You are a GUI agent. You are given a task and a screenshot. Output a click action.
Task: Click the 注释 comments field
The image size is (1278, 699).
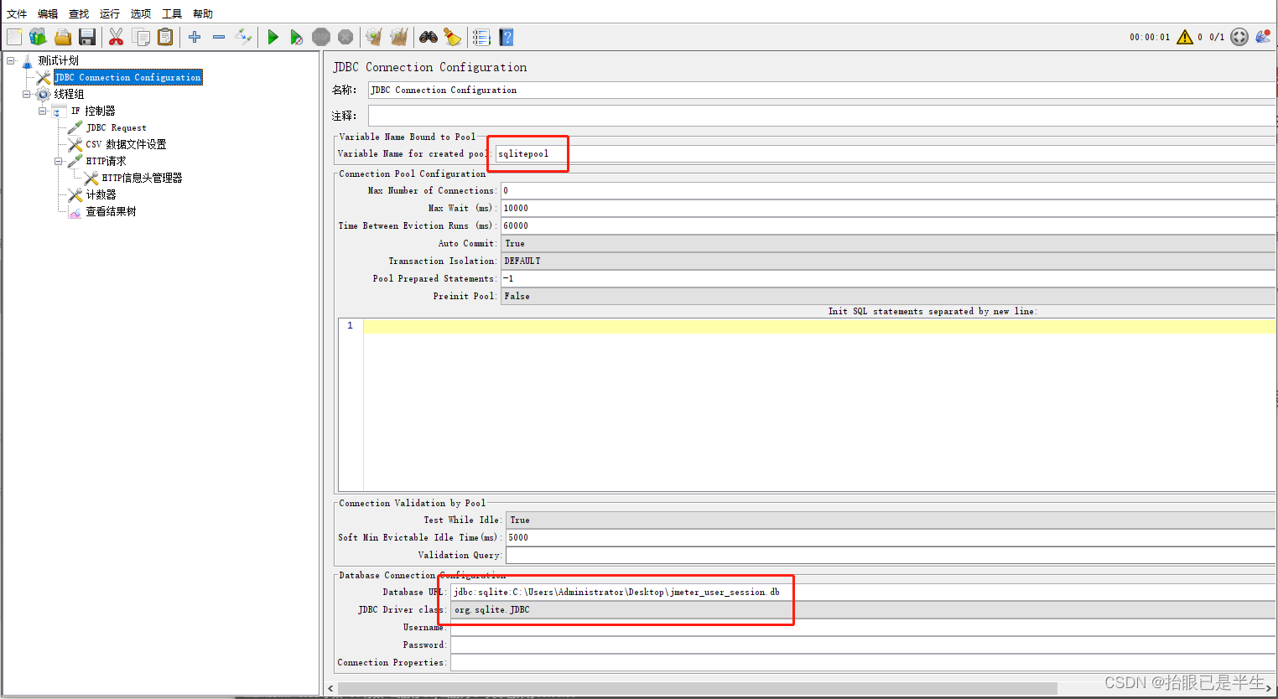[x=822, y=116]
